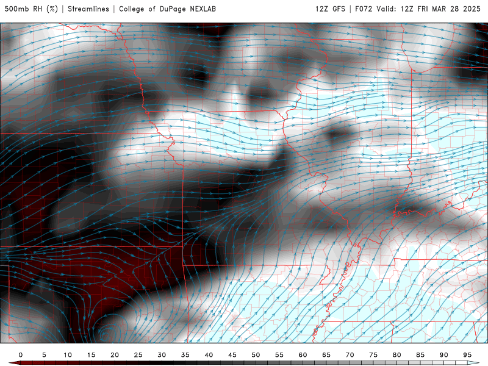
Task: Click the 'Streamlines' label in header
Action: pyautogui.click(x=88, y=9)
